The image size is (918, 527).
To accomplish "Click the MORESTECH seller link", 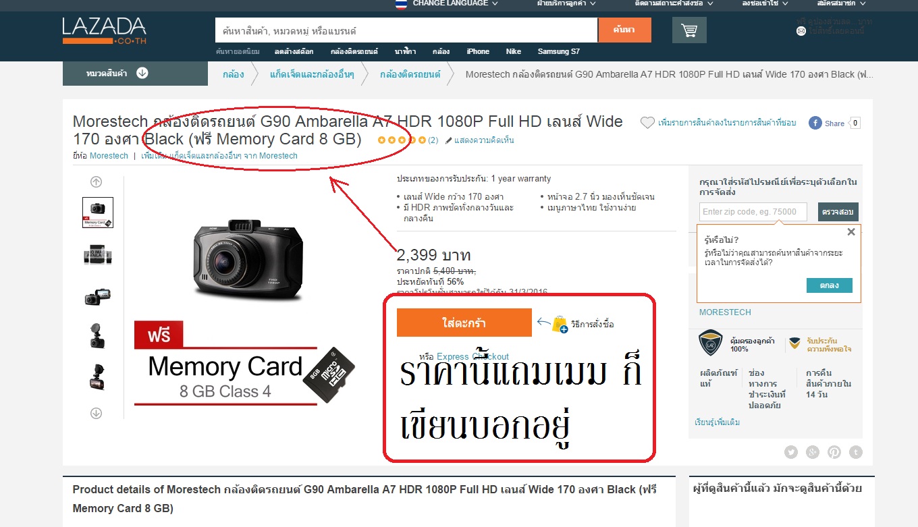I will 725,312.
